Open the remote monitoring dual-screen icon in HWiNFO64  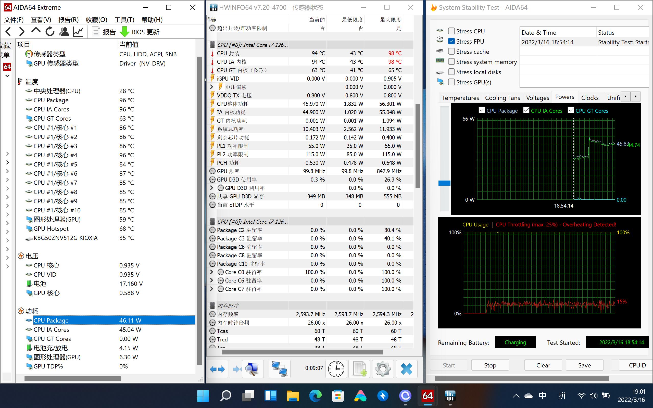coord(279,369)
